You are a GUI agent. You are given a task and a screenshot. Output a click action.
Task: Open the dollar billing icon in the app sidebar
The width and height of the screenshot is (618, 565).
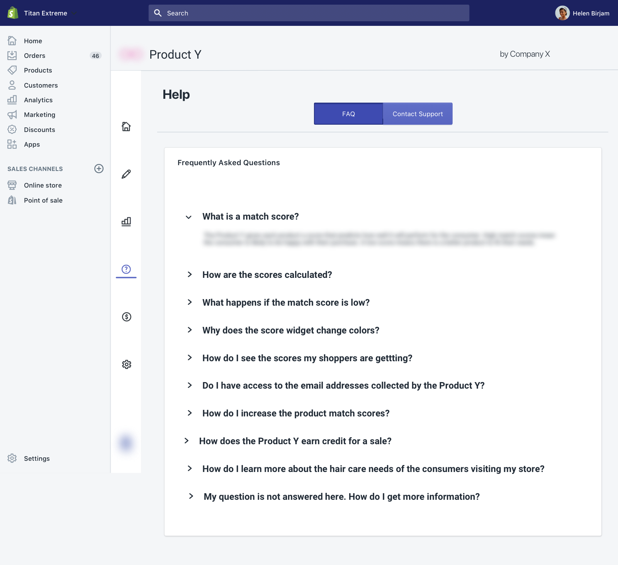pyautogui.click(x=126, y=317)
